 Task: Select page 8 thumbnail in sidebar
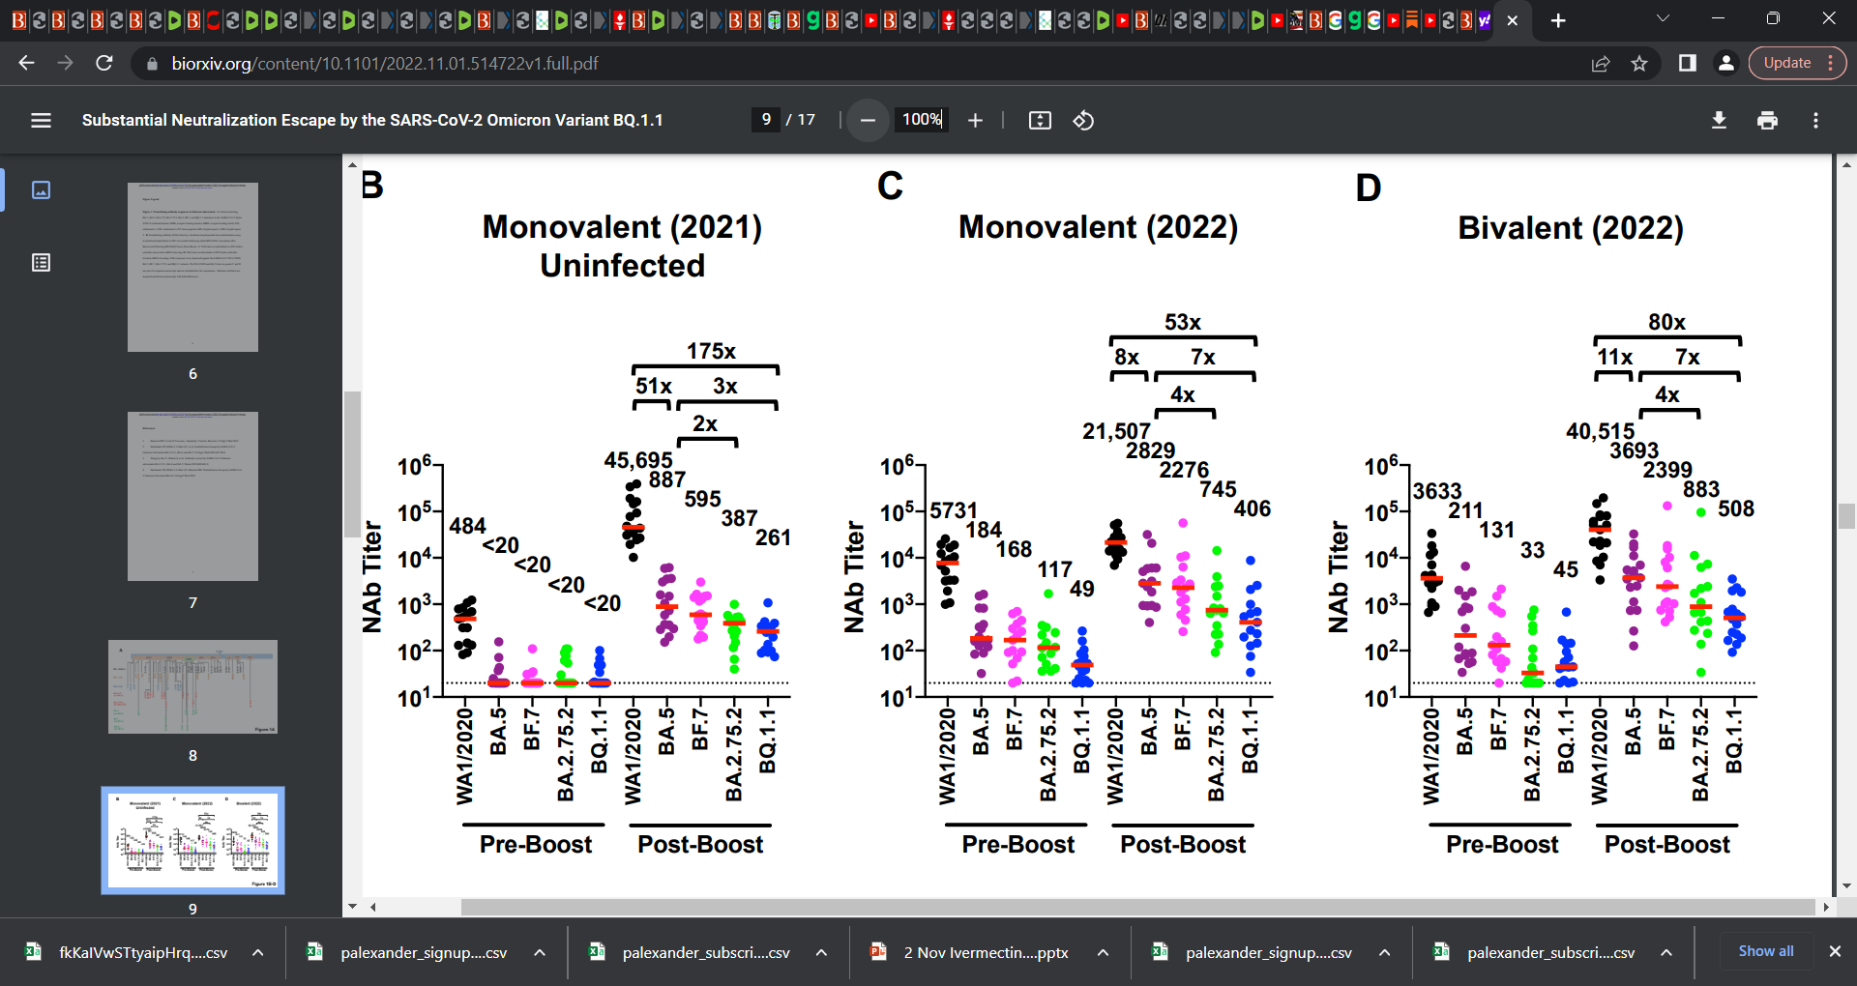click(192, 686)
